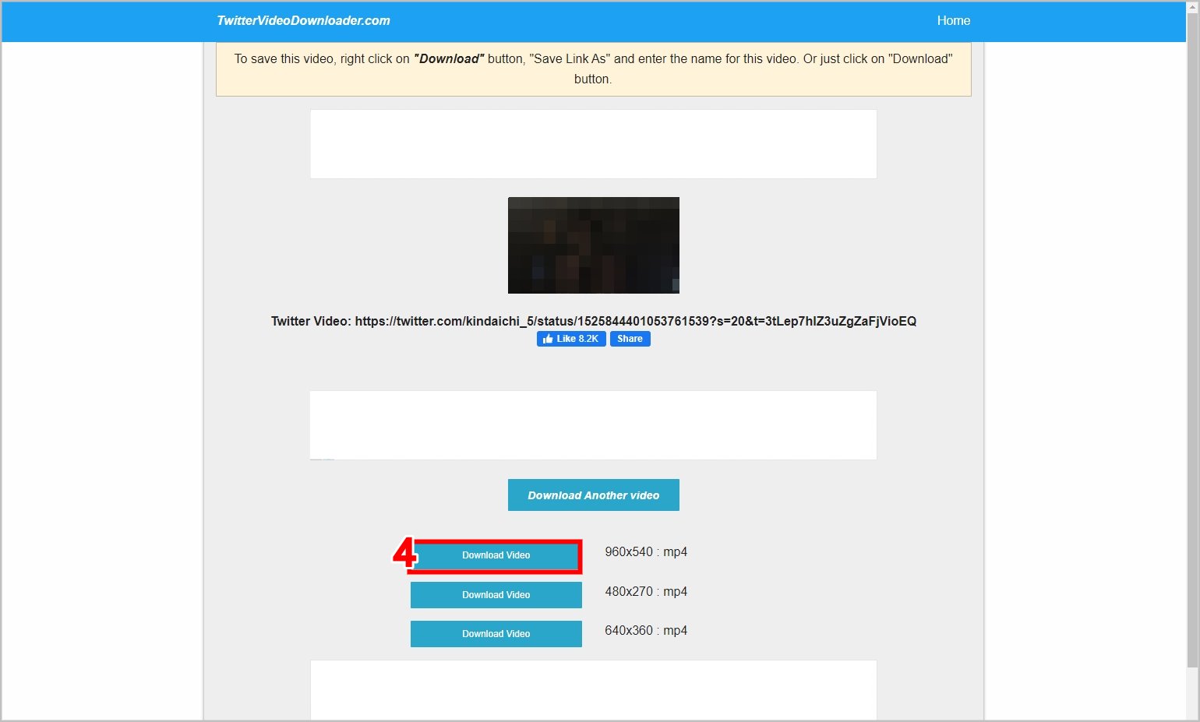Download the 640x360 mp4 video

(x=496, y=634)
